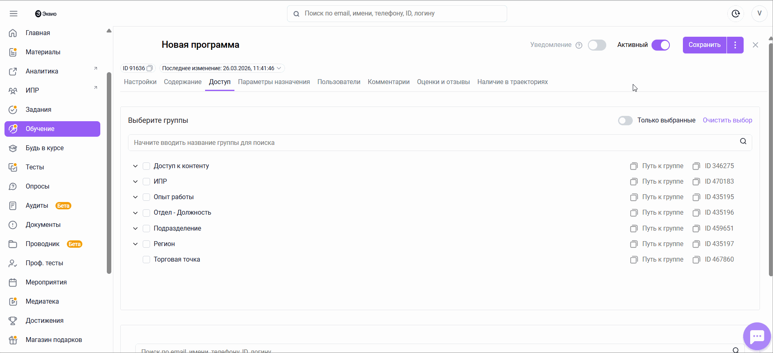The width and height of the screenshot is (773, 353).
Task: Switch to the Параметры назначения tab
Action: (274, 82)
